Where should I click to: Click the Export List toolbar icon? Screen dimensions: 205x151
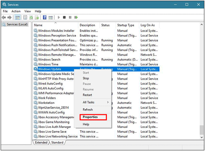pos(37,17)
